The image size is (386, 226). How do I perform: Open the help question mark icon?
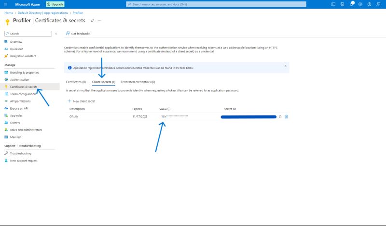coord(369,4)
